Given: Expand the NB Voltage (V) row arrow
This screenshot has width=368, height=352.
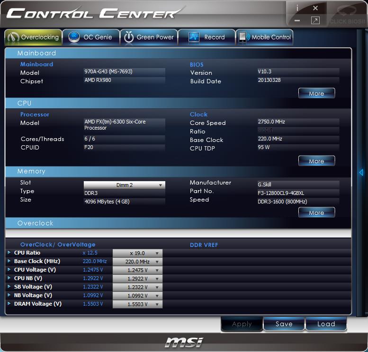Looking at the screenshot, I should (x=9, y=295).
